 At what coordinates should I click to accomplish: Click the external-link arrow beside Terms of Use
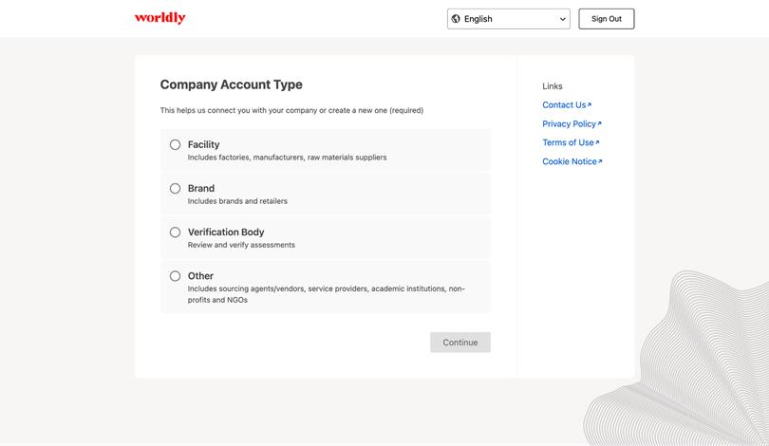pyautogui.click(x=597, y=142)
